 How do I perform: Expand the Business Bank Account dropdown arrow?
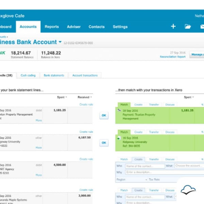click(60, 42)
